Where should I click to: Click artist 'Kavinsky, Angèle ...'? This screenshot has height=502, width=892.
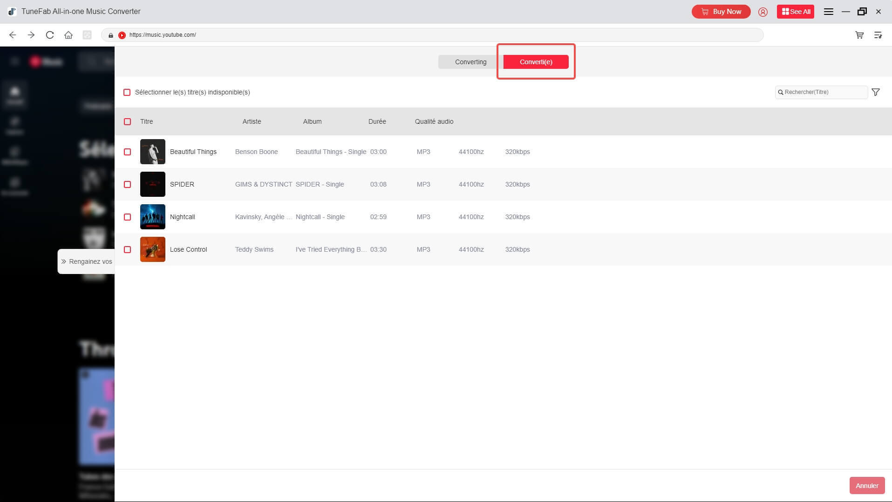[x=264, y=217]
